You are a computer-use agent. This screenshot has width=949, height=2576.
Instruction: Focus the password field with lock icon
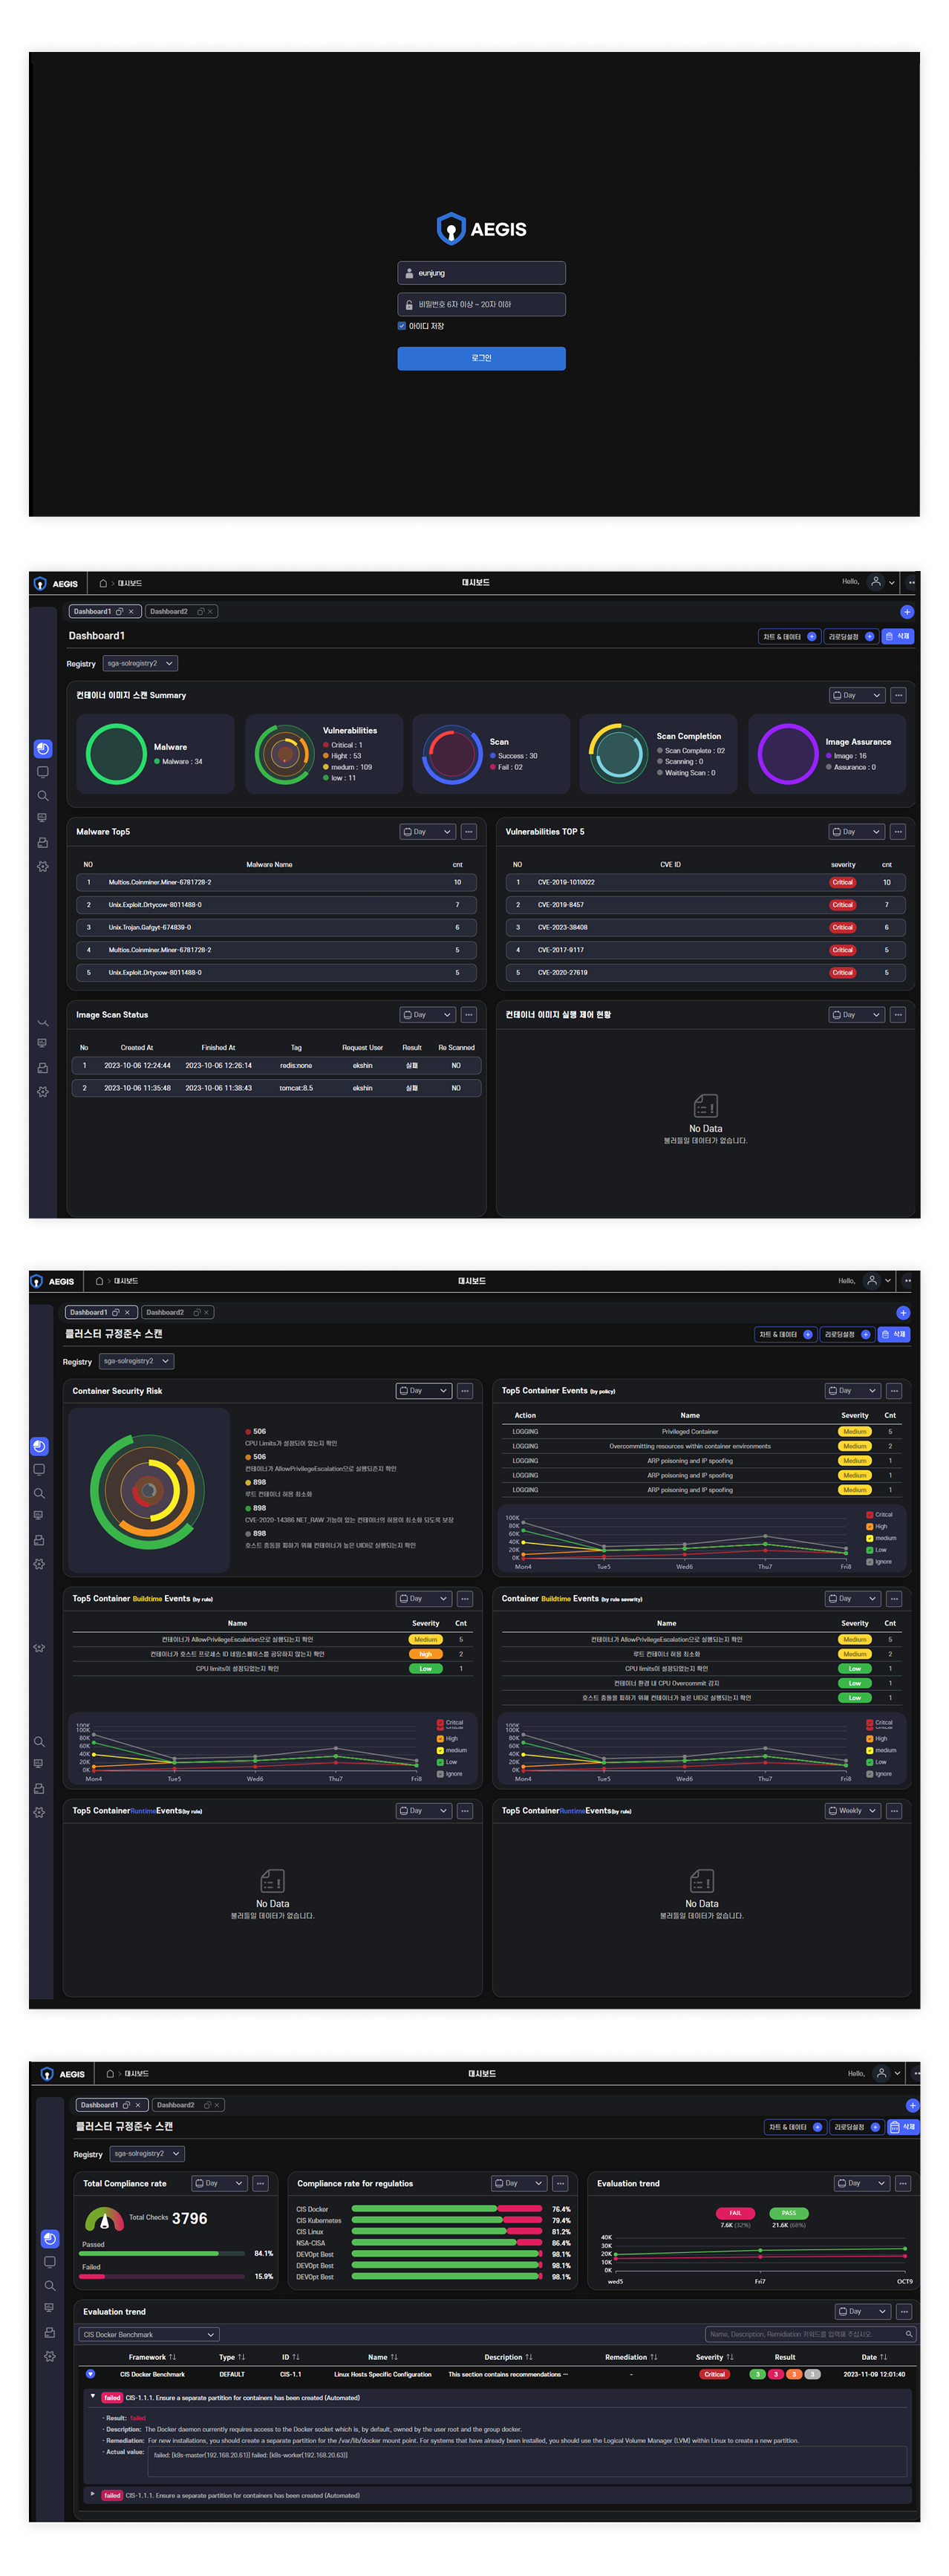(x=481, y=304)
